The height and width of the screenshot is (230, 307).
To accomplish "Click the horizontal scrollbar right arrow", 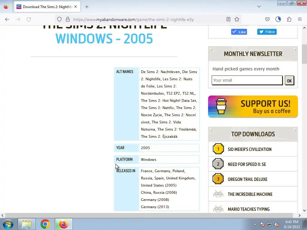I will [300, 215].
